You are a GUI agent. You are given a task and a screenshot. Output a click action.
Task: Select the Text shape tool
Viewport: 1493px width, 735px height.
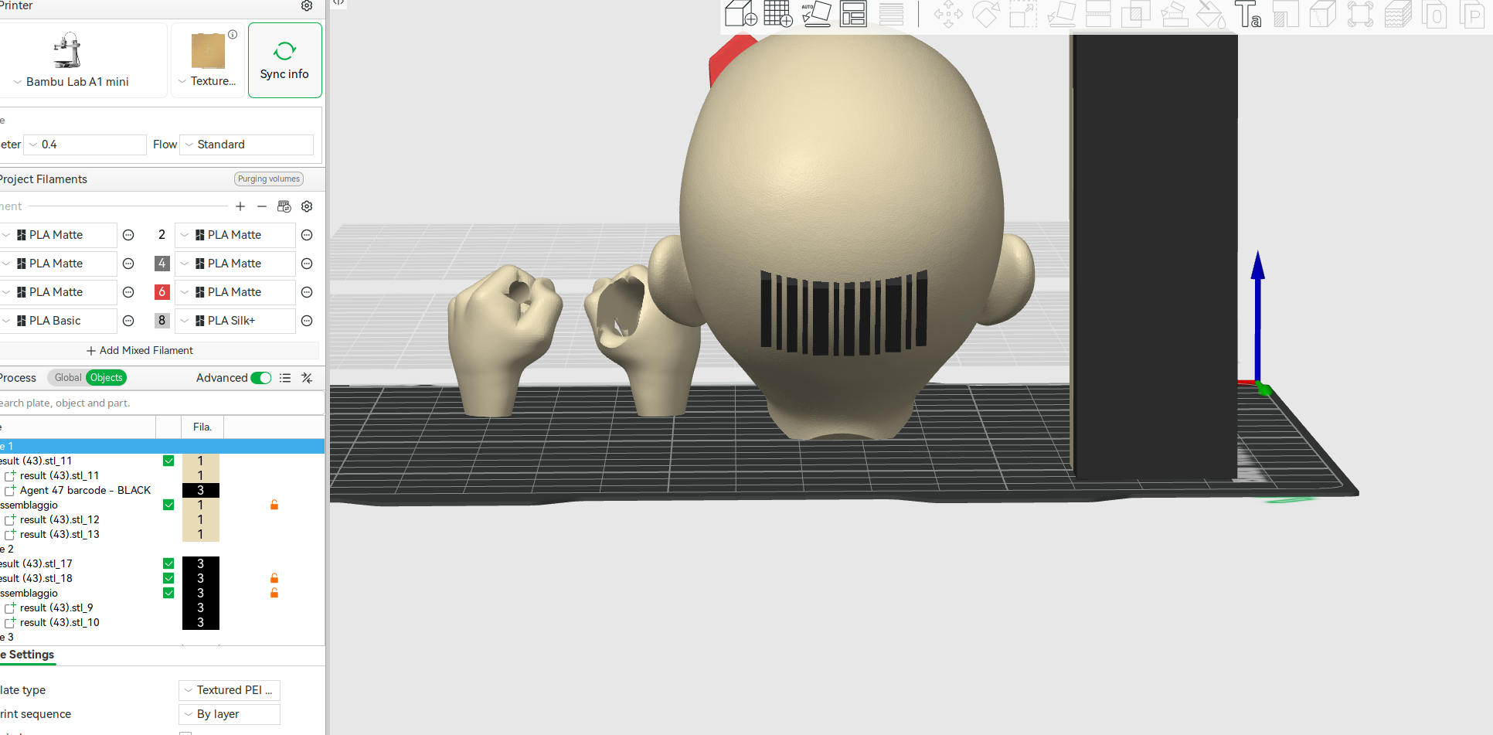1248,15
